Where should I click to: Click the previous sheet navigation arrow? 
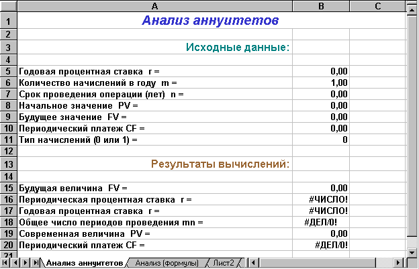point(16,263)
